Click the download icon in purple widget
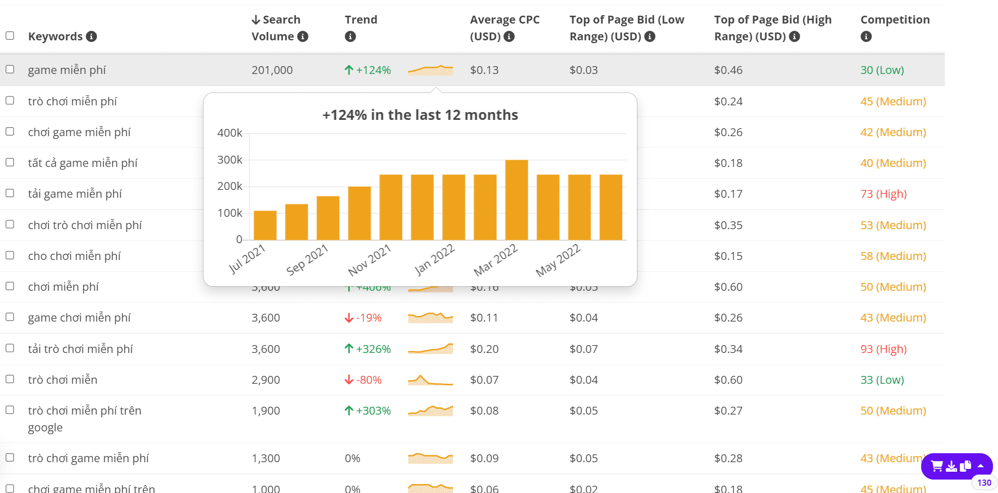 pyautogui.click(x=951, y=466)
